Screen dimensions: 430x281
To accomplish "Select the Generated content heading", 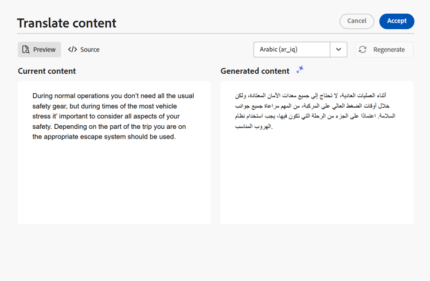I will tap(255, 71).
